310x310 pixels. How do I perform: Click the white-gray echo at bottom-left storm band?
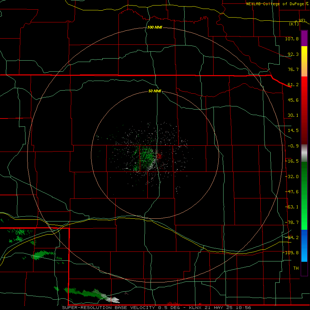coord(113,300)
